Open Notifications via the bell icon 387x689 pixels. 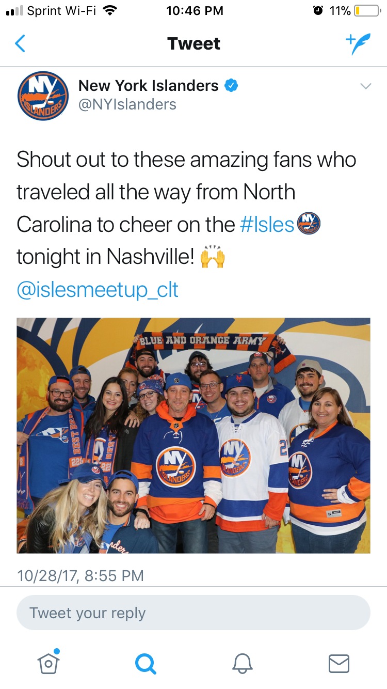pyautogui.click(x=242, y=664)
